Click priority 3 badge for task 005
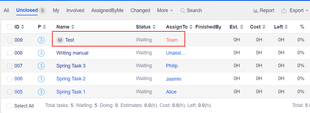This screenshot has width=310, height=113. pyautogui.click(x=41, y=92)
